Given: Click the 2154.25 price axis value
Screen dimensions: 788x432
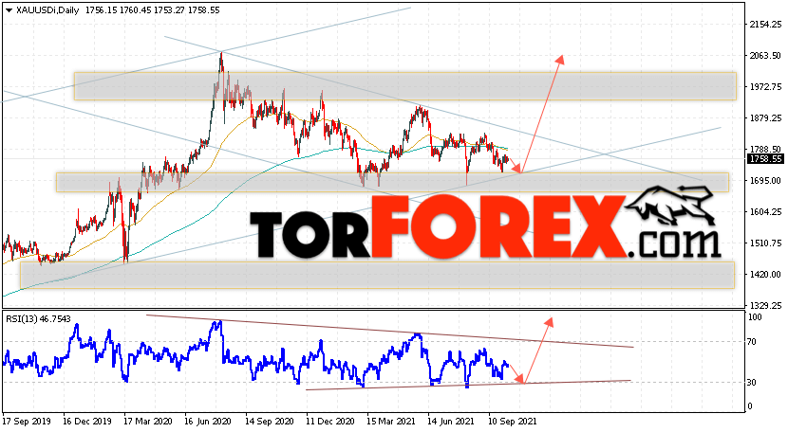Looking at the screenshot, I should tap(765, 24).
